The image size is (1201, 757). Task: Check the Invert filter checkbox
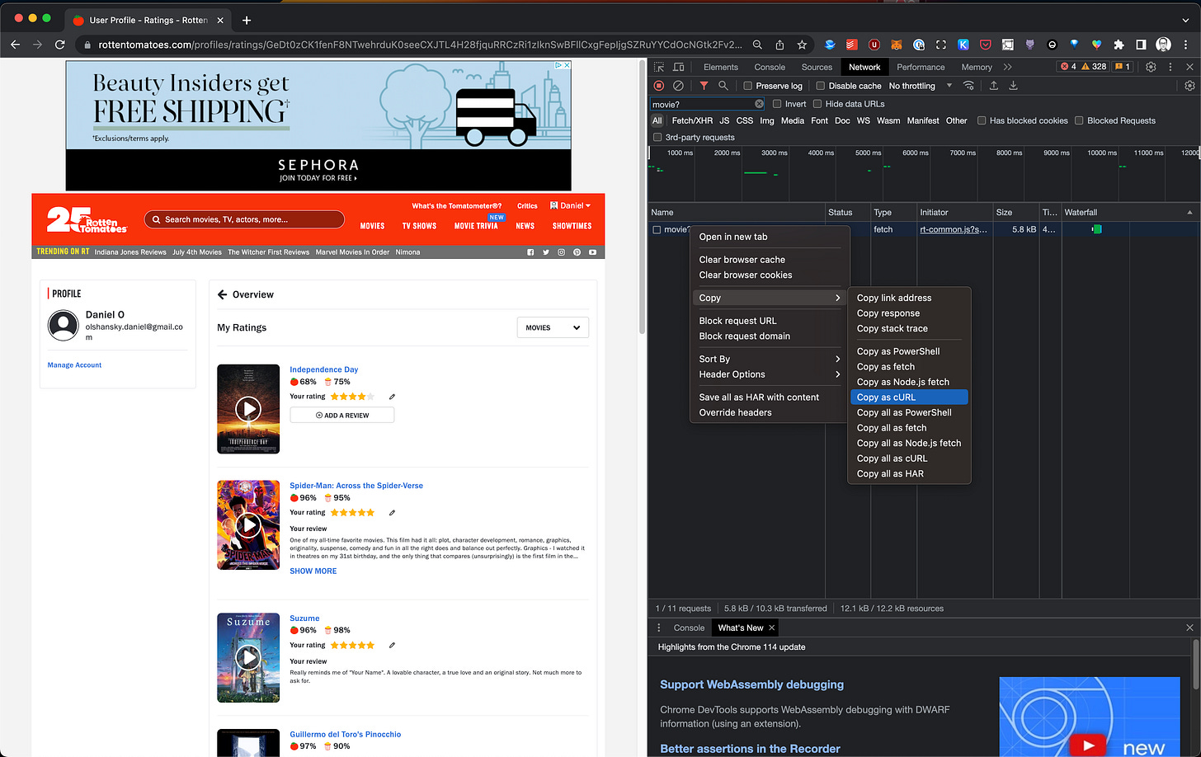point(777,104)
